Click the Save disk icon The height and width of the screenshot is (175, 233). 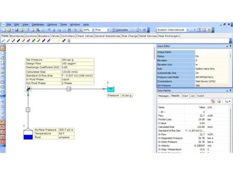pyautogui.click(x=17, y=30)
